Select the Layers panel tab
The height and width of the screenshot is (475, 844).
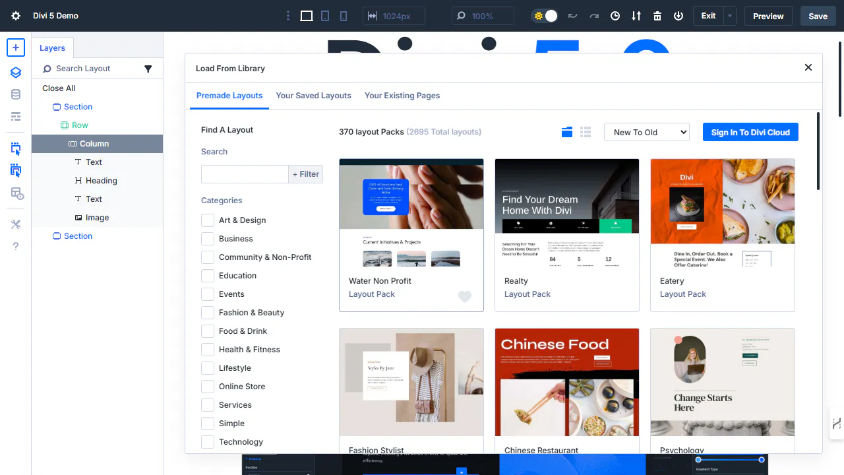pos(52,48)
